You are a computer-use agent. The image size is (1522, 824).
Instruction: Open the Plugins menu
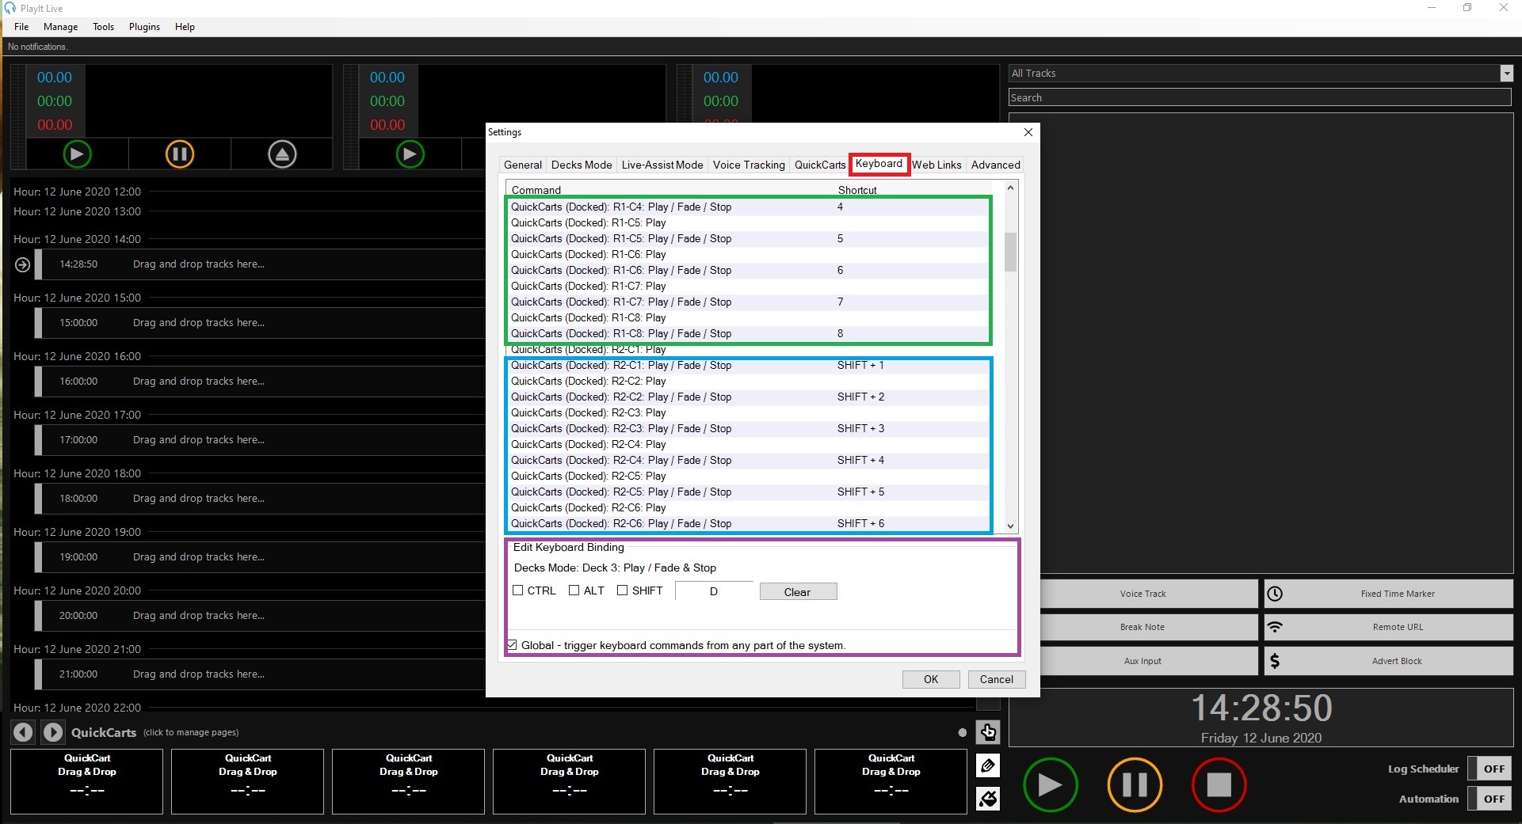(144, 27)
